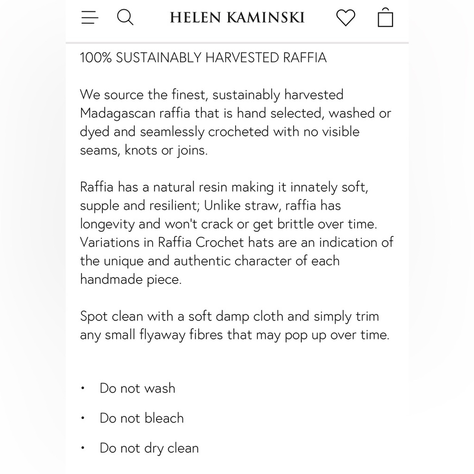View wishlist via the heart icon

[346, 18]
